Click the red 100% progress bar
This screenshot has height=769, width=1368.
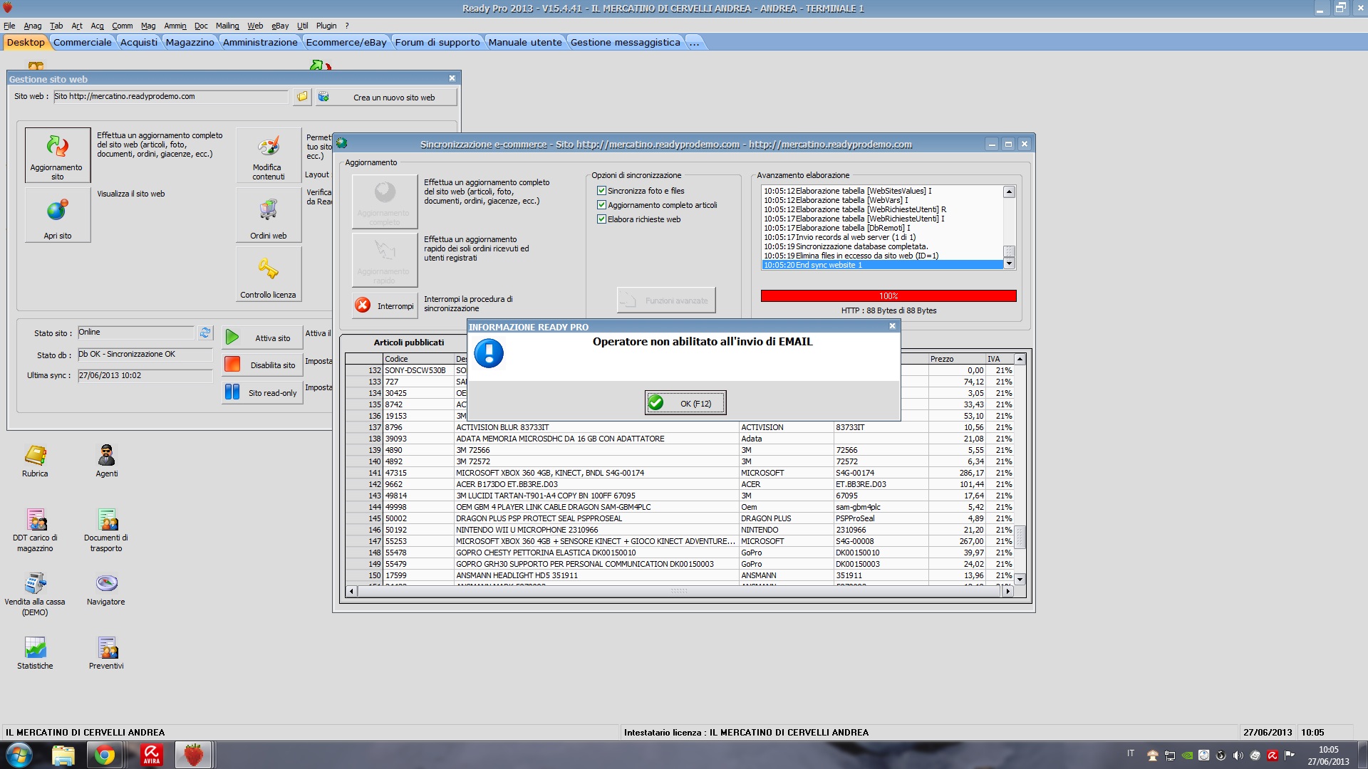coord(888,296)
